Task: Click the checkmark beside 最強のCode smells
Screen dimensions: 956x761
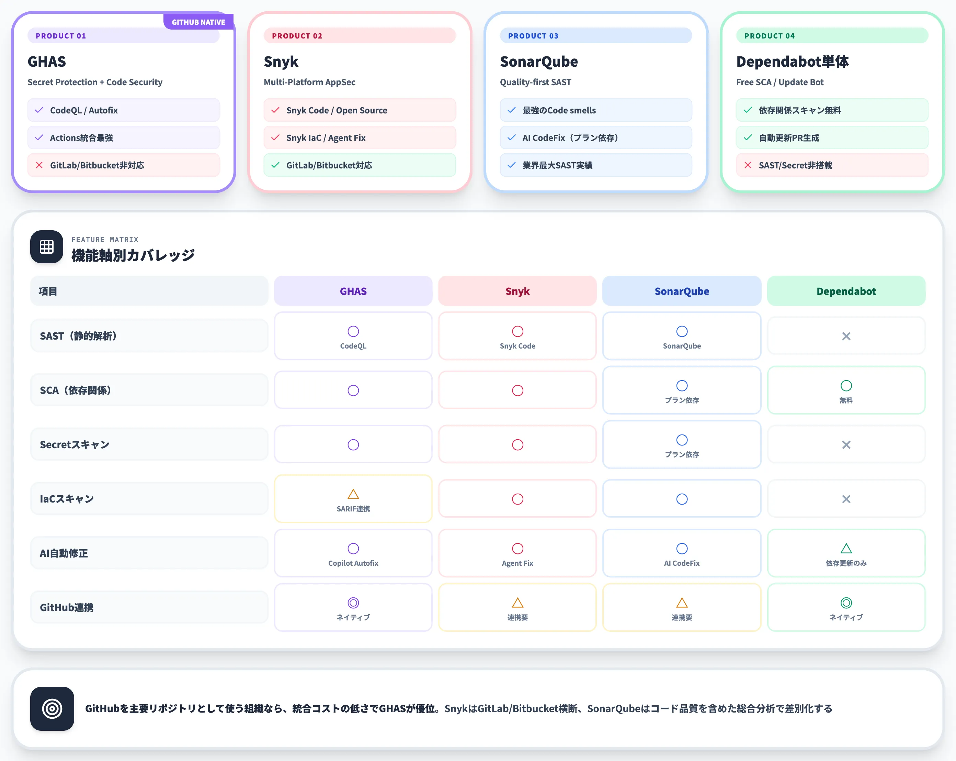Action: point(512,110)
